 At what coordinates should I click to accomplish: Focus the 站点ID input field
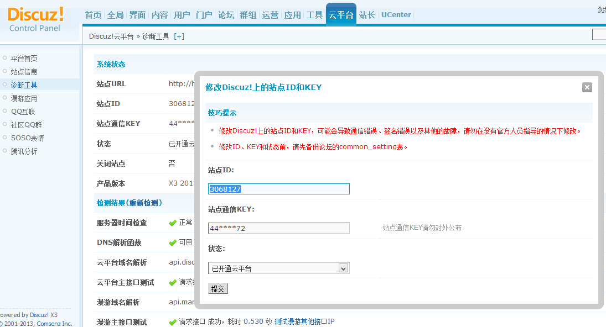tap(279, 189)
